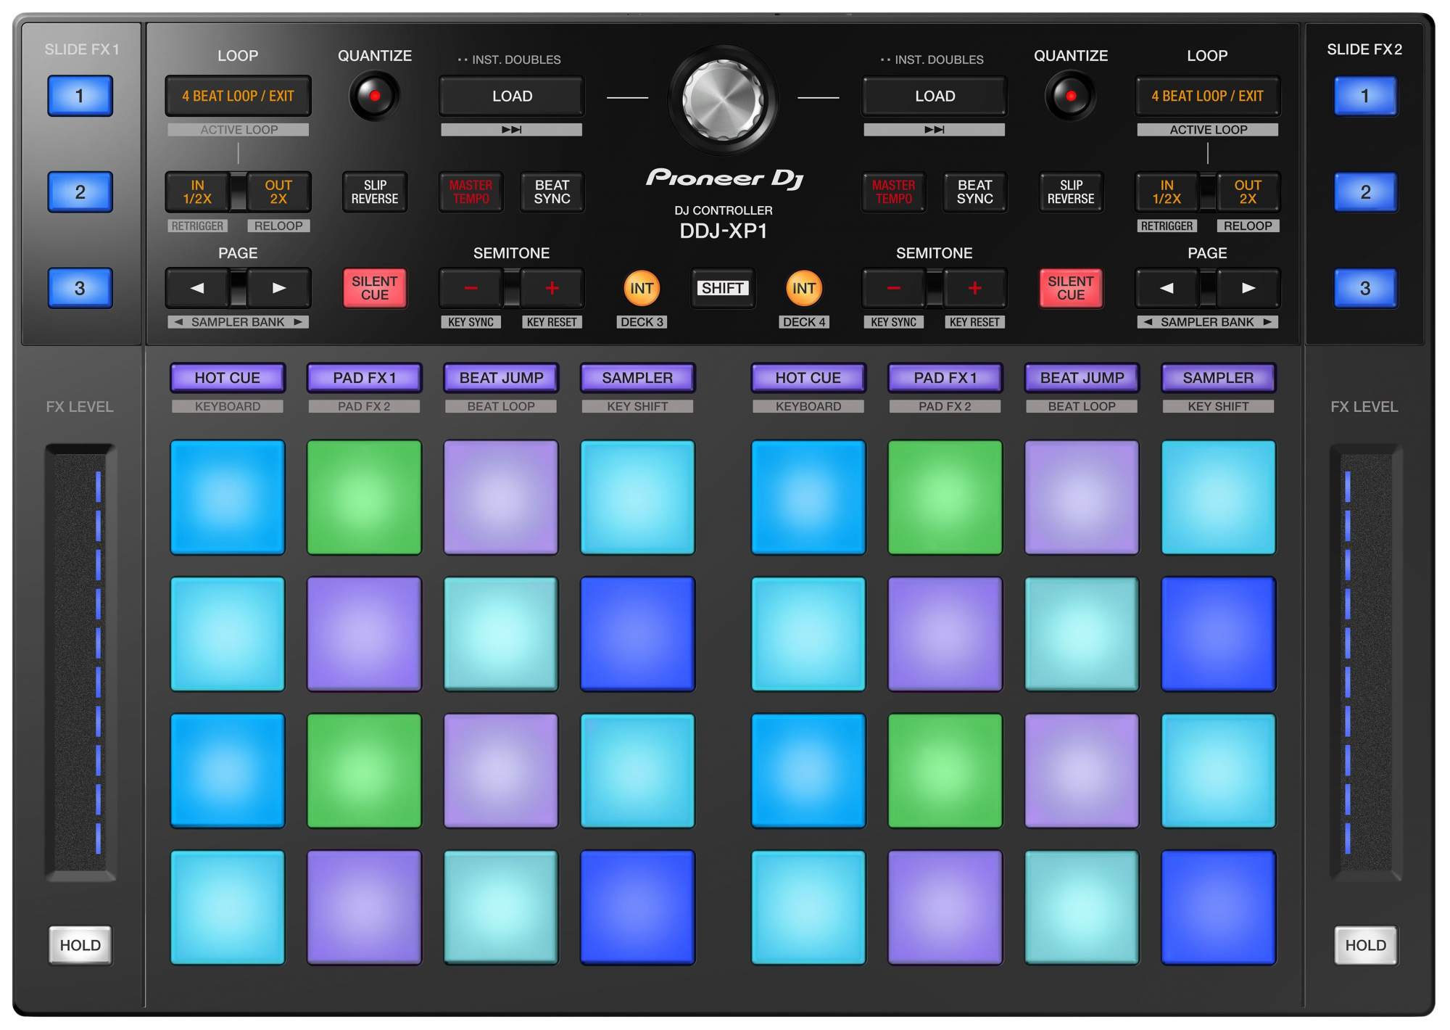Switch left deck to HOT CUE mode
This screenshot has height=1030, width=1450.
pos(227,377)
